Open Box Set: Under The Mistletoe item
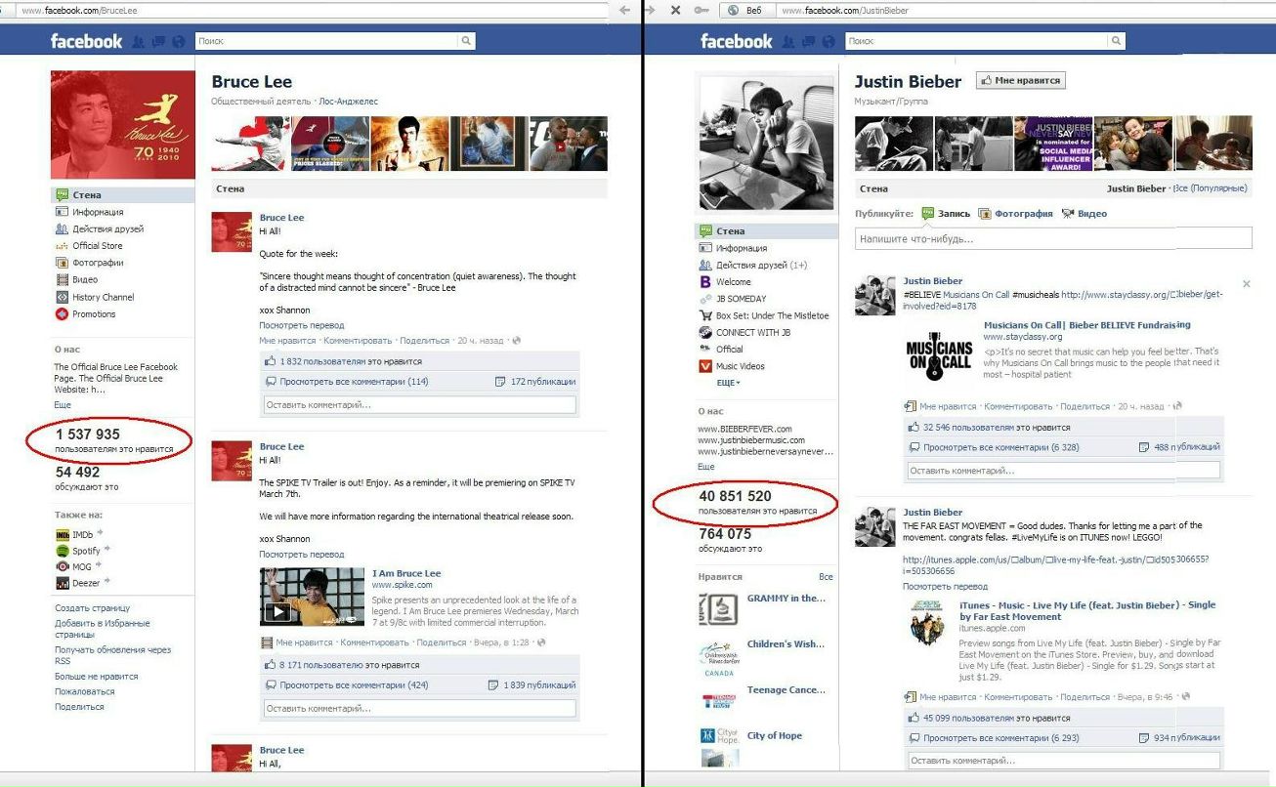Image resolution: width=1276 pixels, height=787 pixels. [772, 315]
